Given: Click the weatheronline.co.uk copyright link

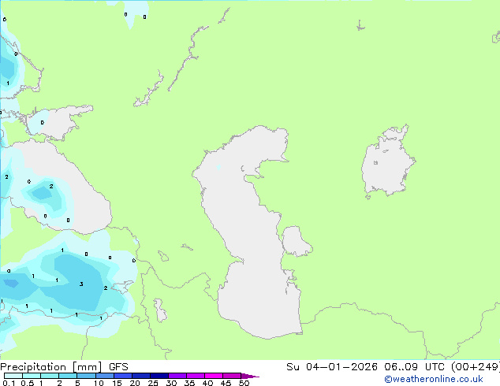Looking at the screenshot, I should click(x=433, y=379).
